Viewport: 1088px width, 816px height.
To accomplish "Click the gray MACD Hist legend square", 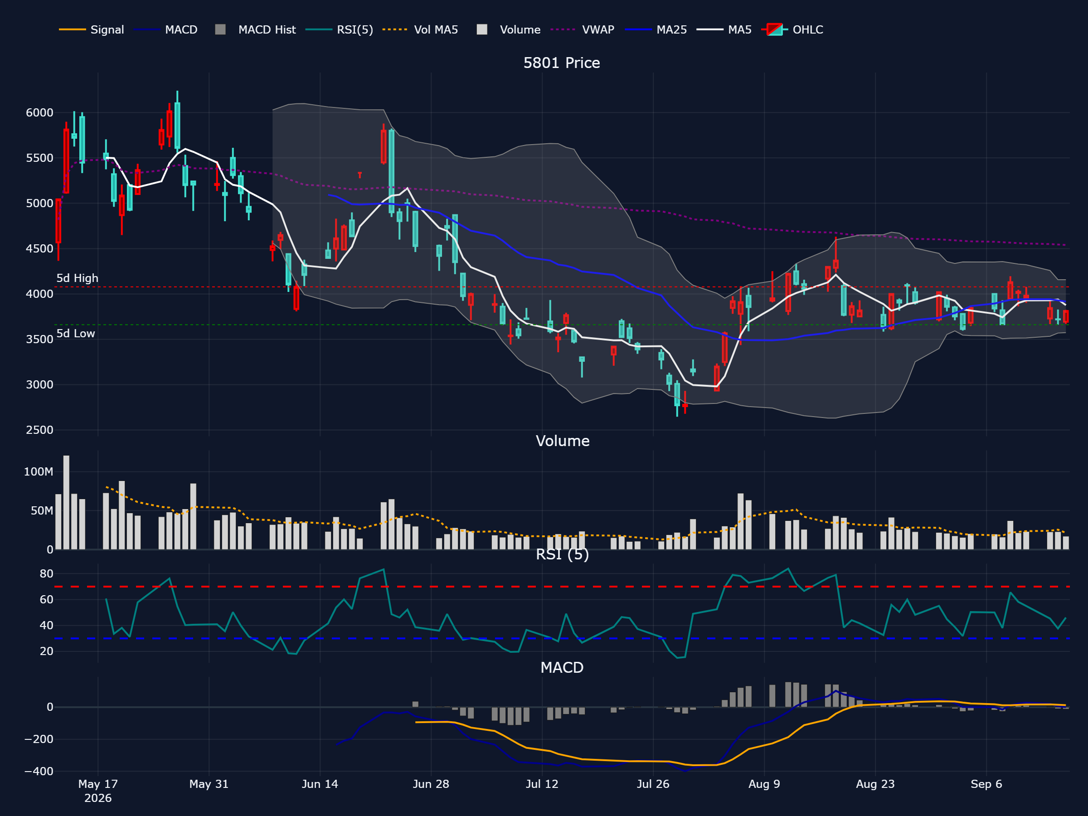I will [x=220, y=29].
